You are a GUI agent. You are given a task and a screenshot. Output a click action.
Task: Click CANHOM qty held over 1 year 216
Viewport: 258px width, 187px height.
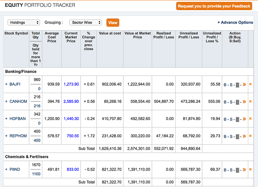(37, 106)
